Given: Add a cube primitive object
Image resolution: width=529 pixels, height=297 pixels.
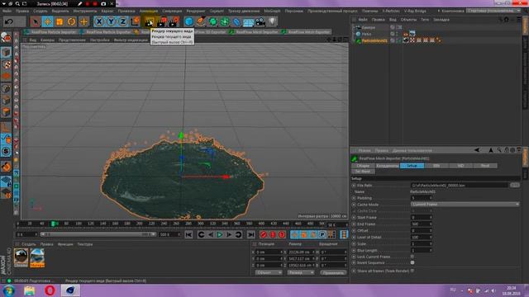Looking at the screenshot, I should pos(189,22).
